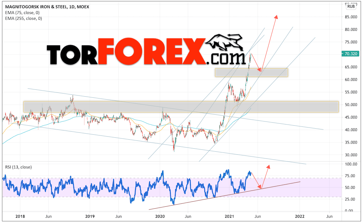Click the 2018 time axis label
This screenshot has width=363, height=223.
20,216
